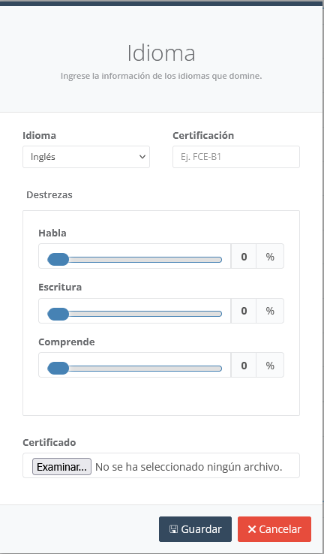Image resolution: width=324 pixels, height=554 pixels.
Task: Click the 'No se ha seleccionado ningún archivo' text
Action: pos(189,467)
